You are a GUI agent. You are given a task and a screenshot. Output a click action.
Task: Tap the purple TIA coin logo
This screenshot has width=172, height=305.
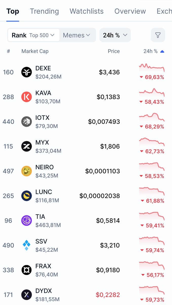point(27,221)
